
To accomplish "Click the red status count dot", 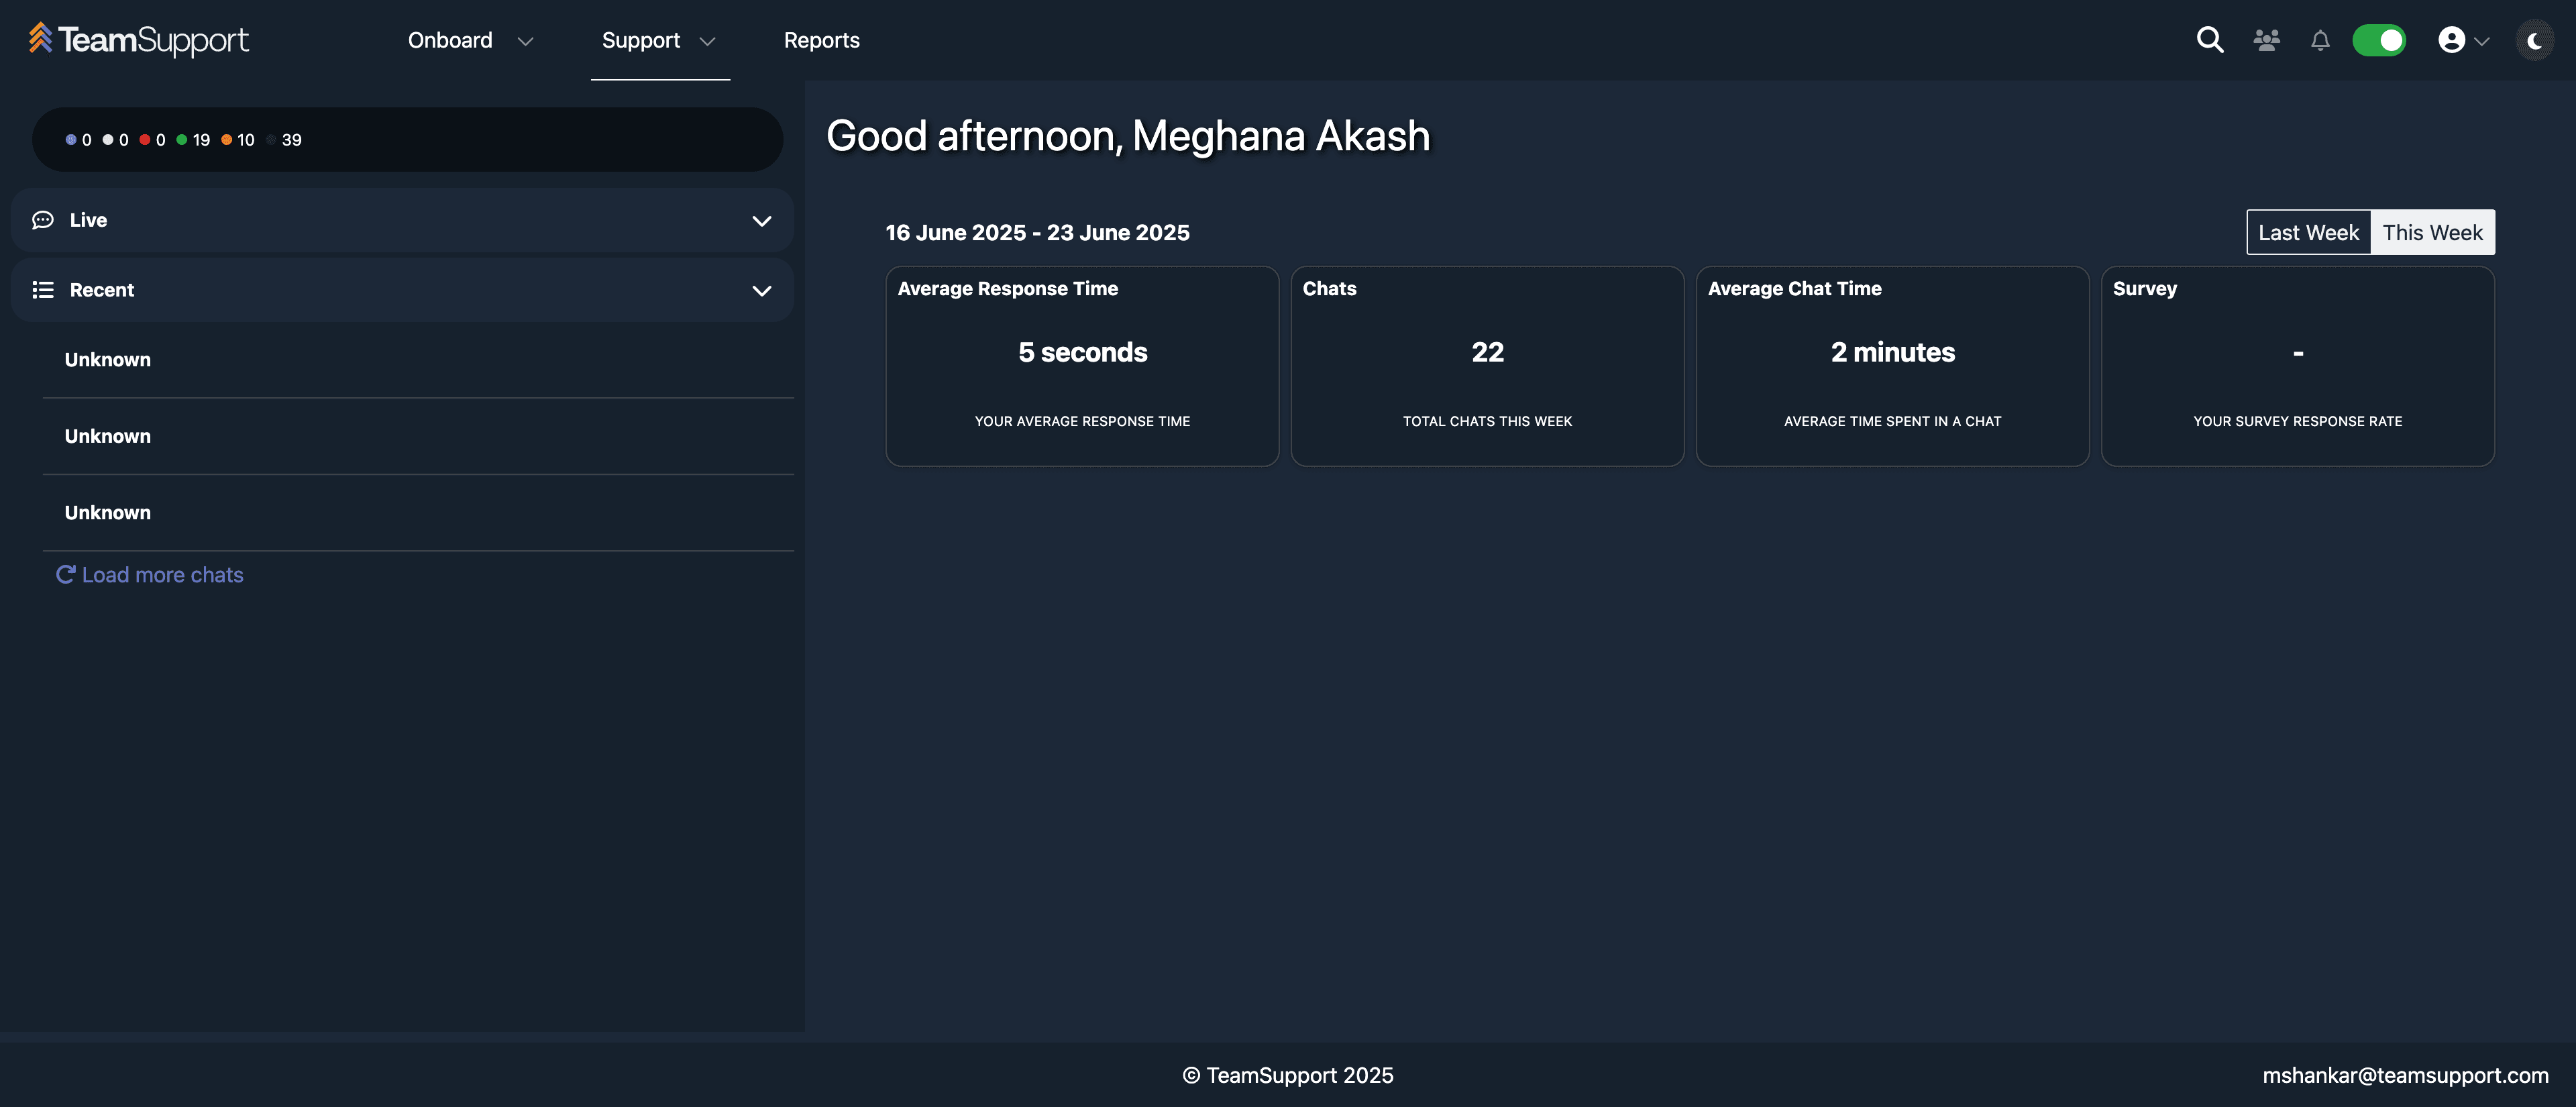I will 145,140.
